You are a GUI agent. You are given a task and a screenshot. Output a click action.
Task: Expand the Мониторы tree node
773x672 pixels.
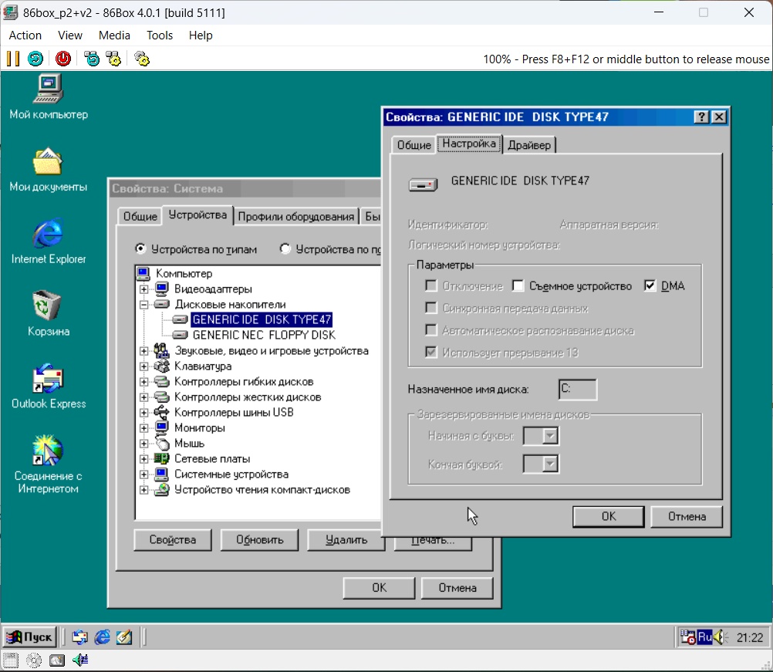coord(144,428)
